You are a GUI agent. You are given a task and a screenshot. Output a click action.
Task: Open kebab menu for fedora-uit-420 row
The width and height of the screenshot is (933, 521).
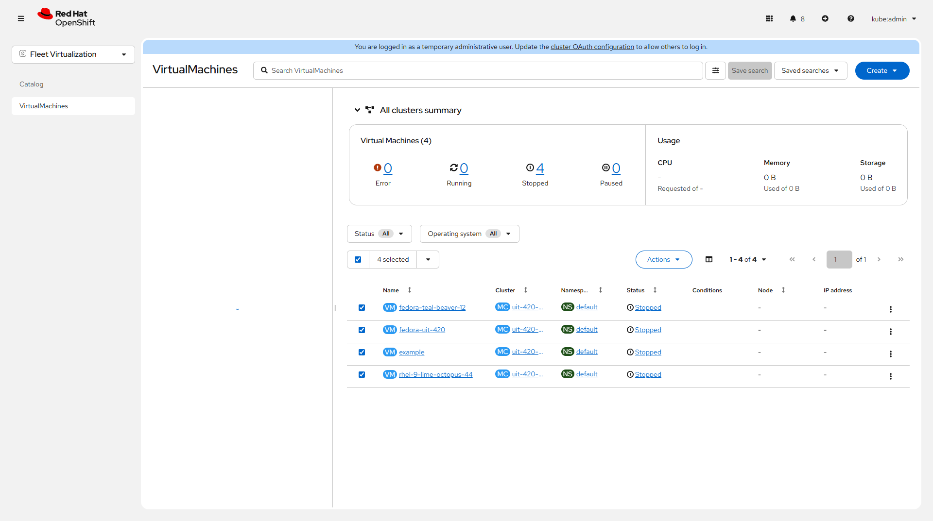tap(891, 332)
